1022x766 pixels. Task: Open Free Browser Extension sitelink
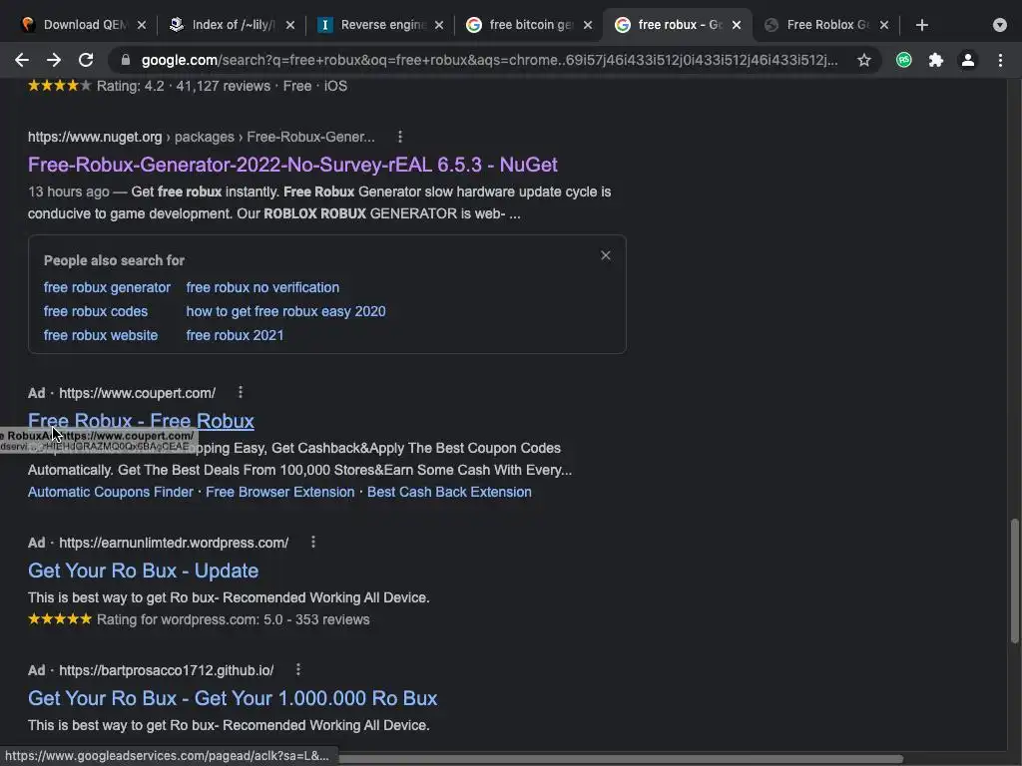[280, 492]
